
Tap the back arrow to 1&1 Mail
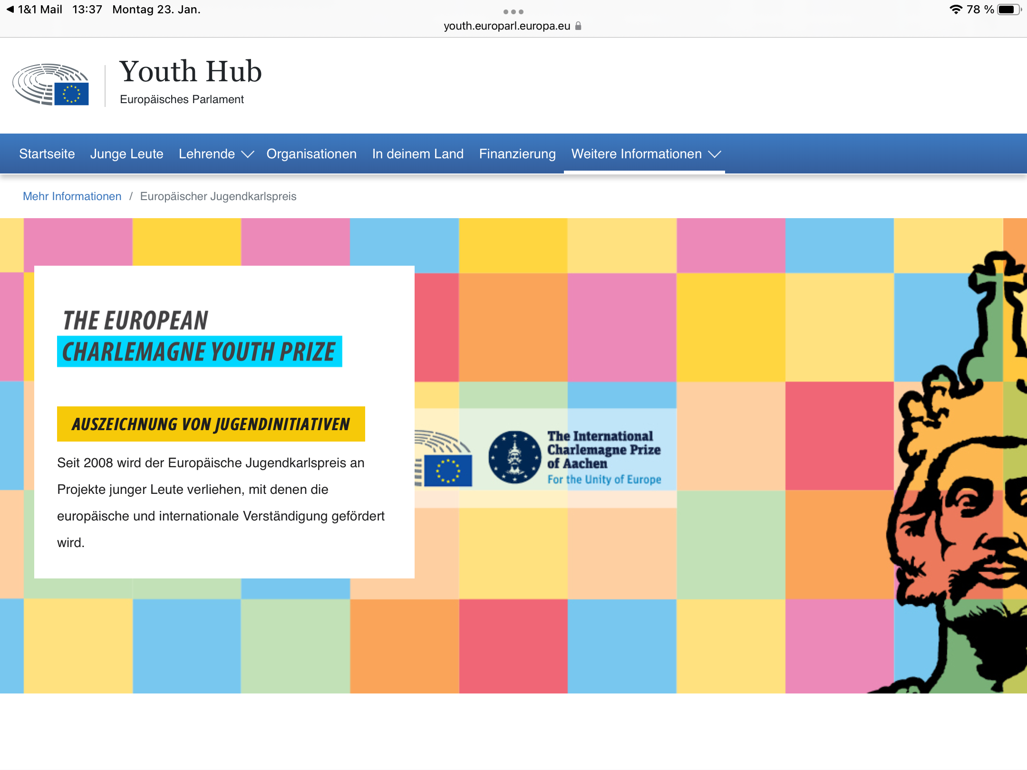[x=10, y=10]
